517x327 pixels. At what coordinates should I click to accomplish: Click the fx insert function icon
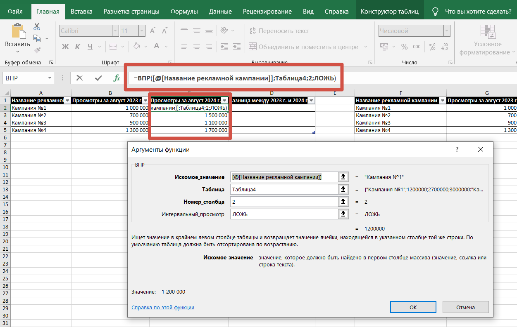(x=117, y=78)
